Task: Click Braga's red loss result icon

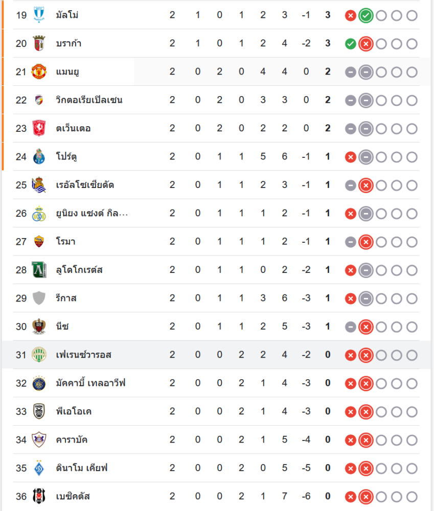Action: (365, 44)
